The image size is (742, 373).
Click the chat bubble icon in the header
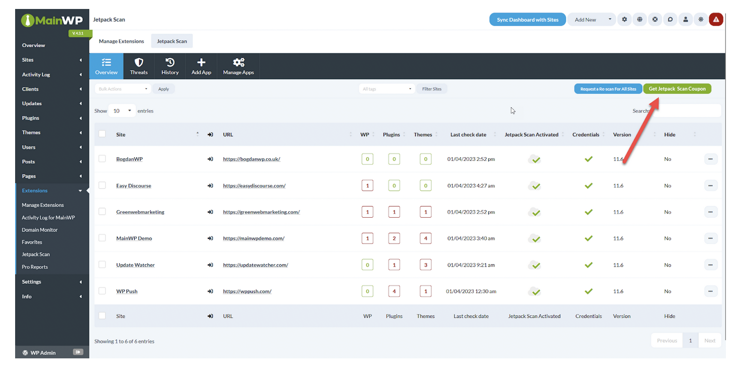point(670,19)
